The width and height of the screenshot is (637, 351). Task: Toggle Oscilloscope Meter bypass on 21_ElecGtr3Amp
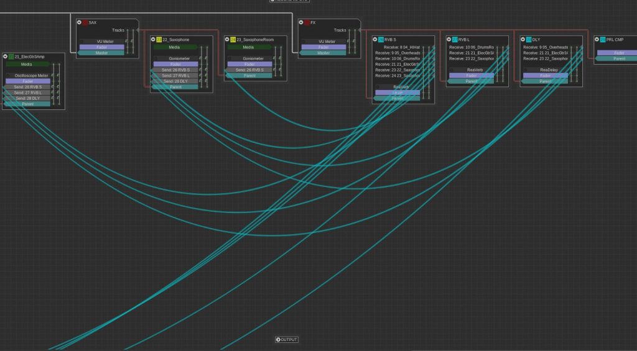(x=9, y=76)
